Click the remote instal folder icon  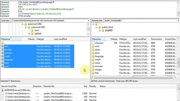(93, 63)
